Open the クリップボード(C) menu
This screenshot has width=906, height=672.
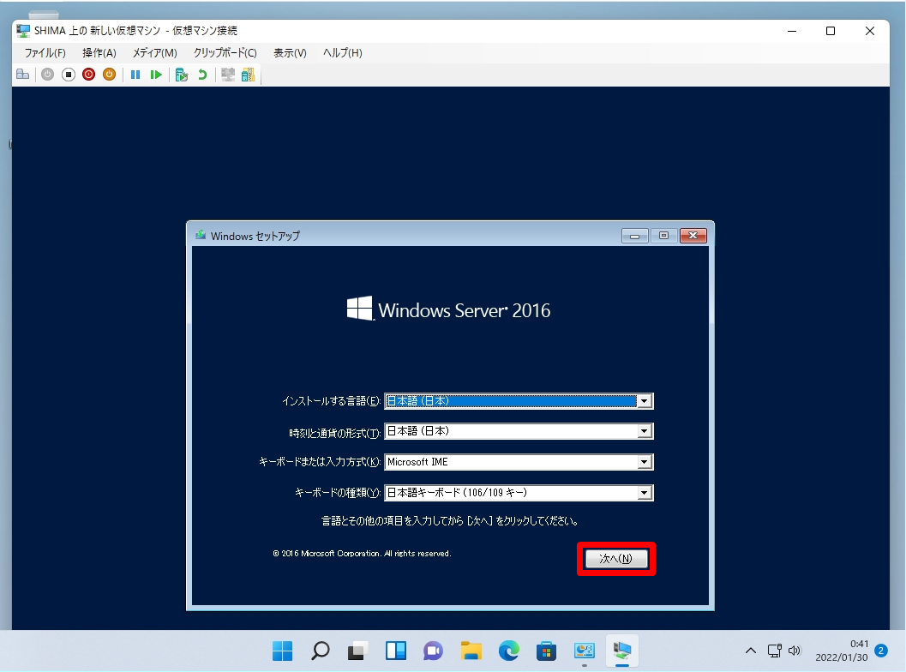pyautogui.click(x=225, y=52)
